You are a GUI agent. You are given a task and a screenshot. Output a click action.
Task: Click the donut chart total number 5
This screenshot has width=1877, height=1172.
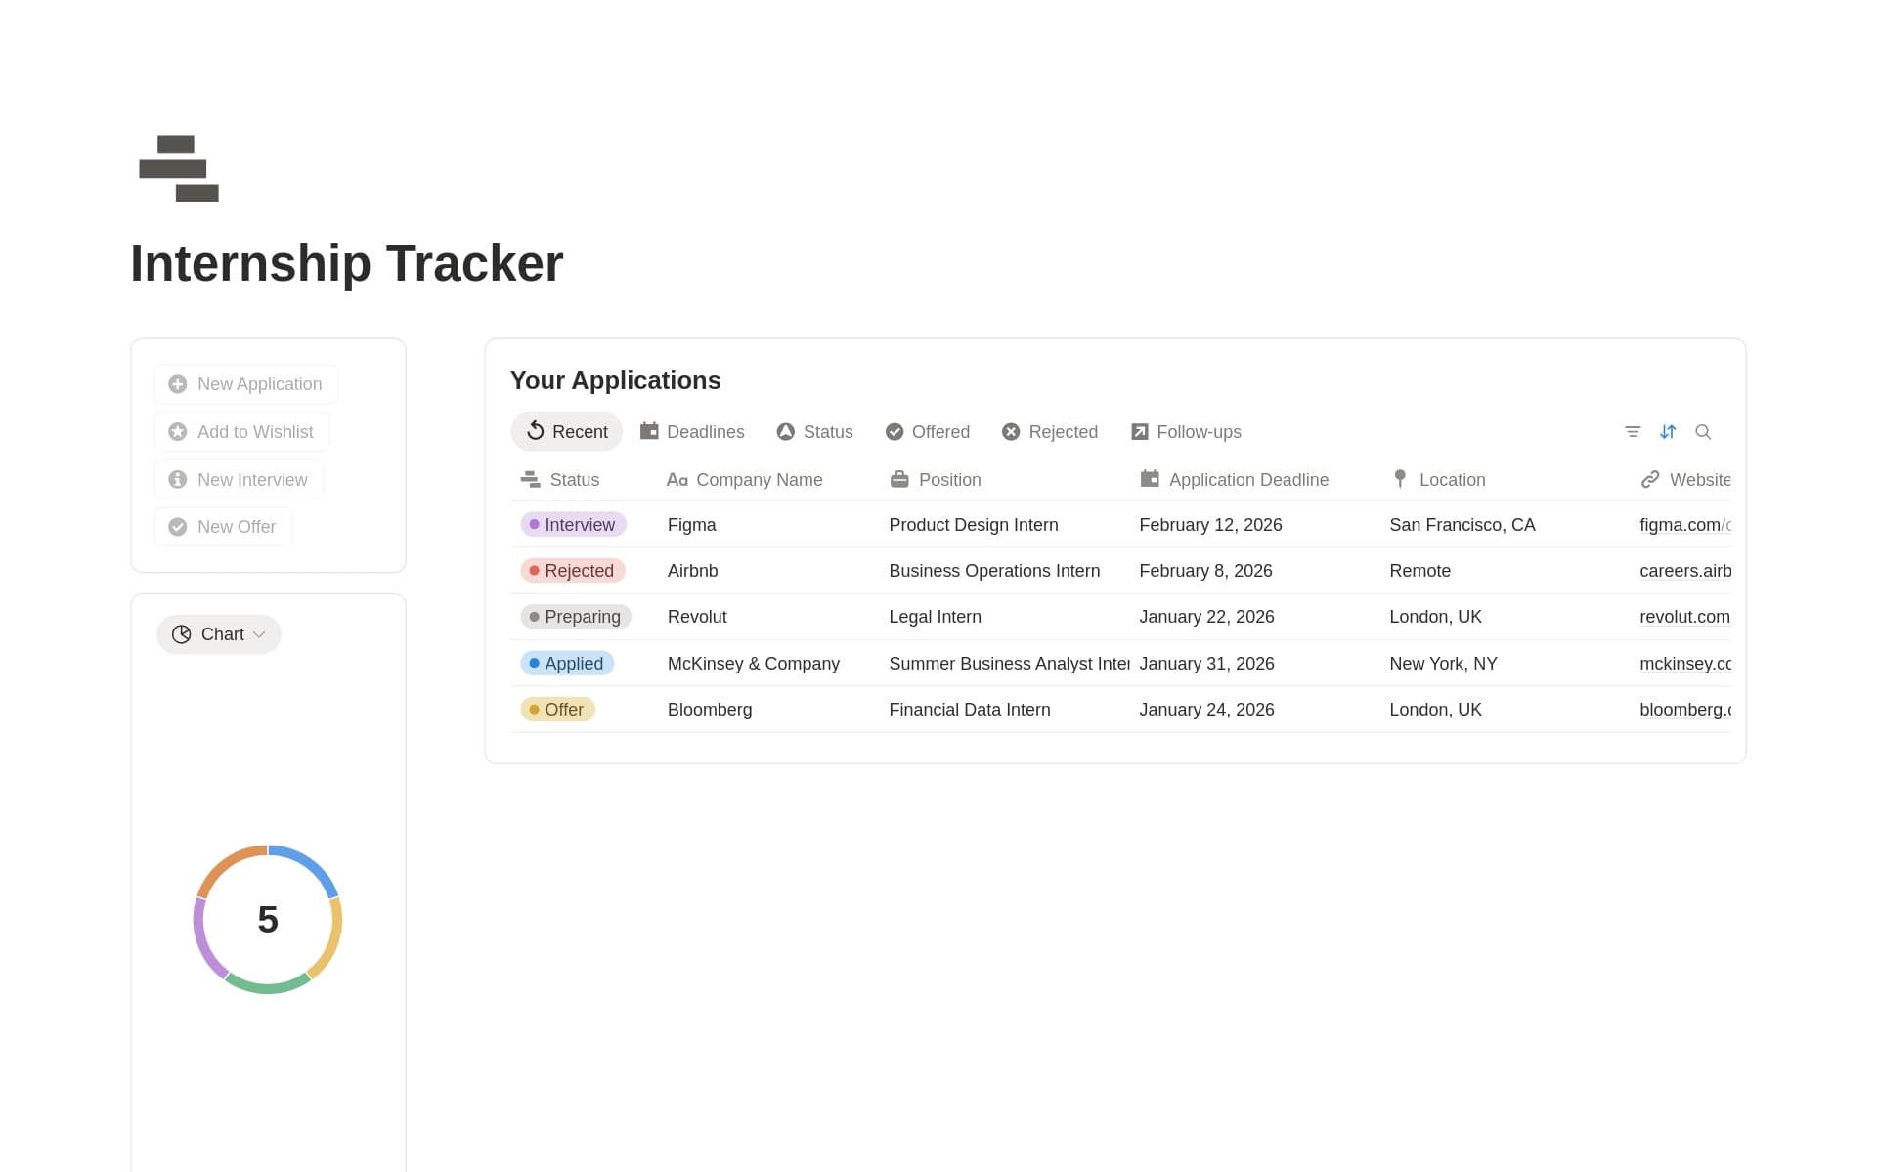click(268, 920)
